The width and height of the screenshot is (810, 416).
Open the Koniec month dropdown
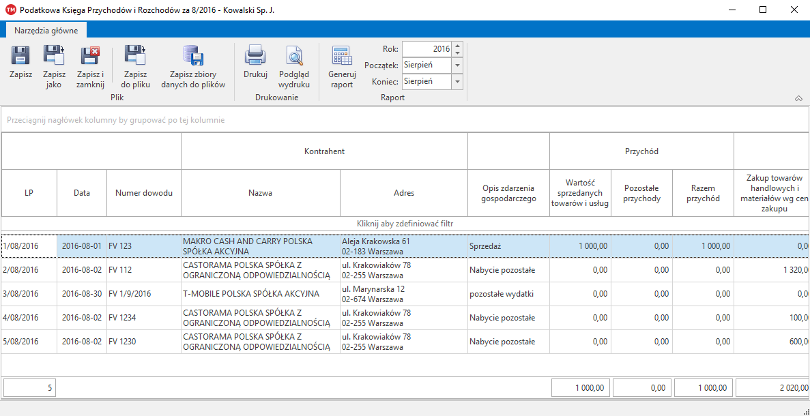point(457,82)
